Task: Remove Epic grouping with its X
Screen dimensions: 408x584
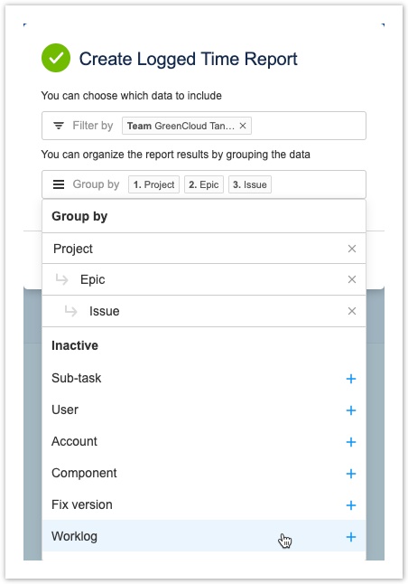Action: tap(352, 279)
